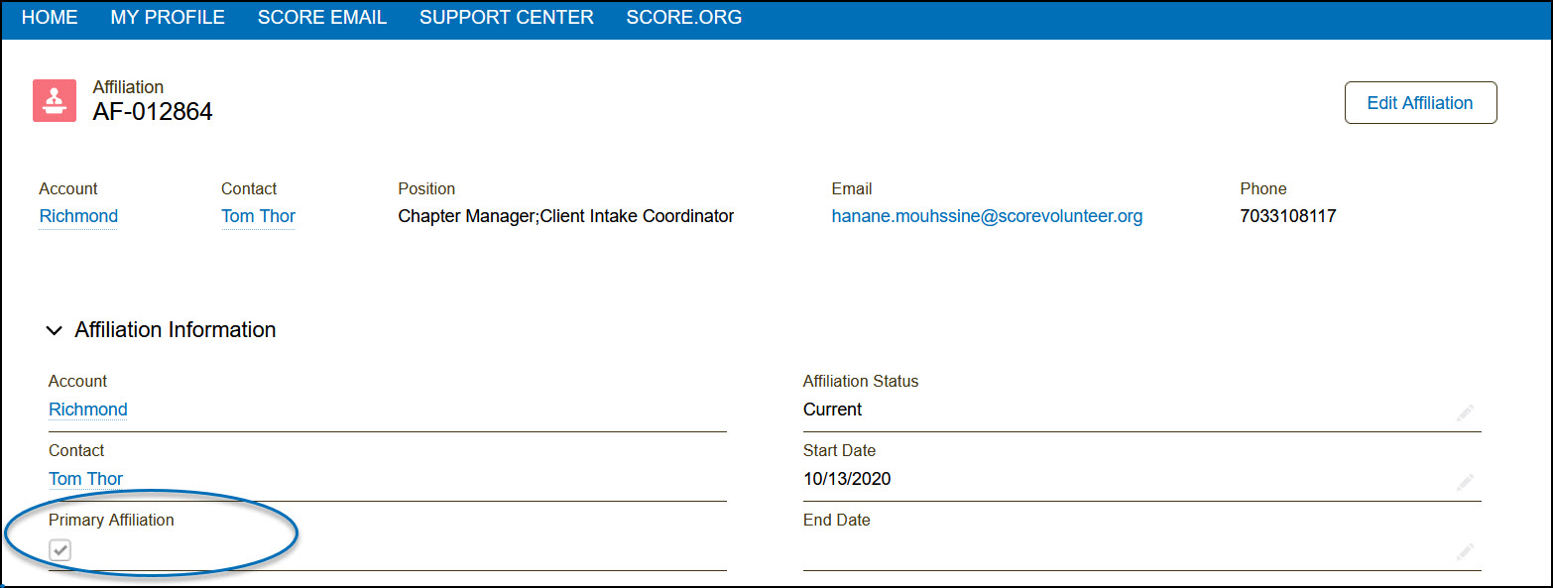Click the End Date edit pencil icon
The width and height of the screenshot is (1553, 588).
tap(1465, 552)
